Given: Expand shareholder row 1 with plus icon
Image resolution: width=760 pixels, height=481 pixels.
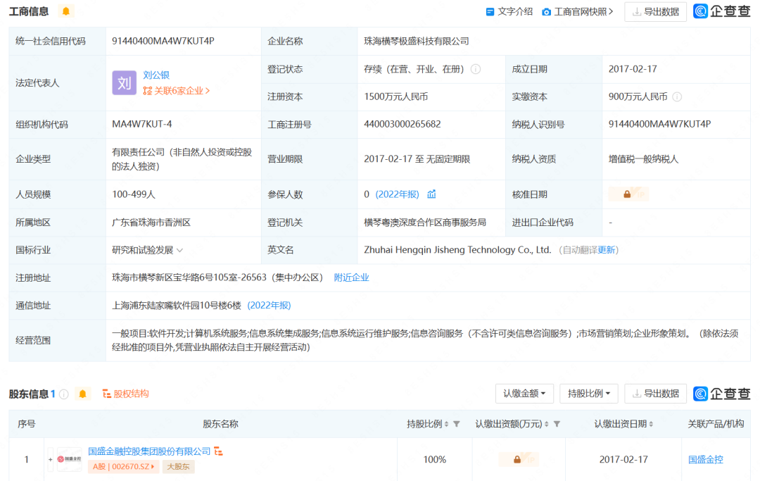Looking at the screenshot, I should pos(50,459).
